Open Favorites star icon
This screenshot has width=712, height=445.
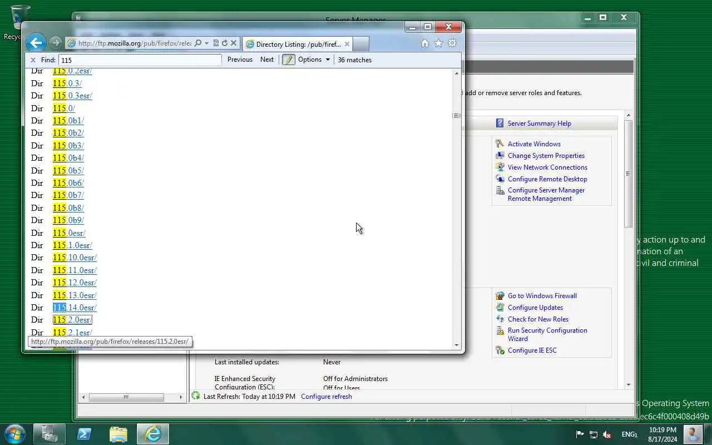coord(439,43)
